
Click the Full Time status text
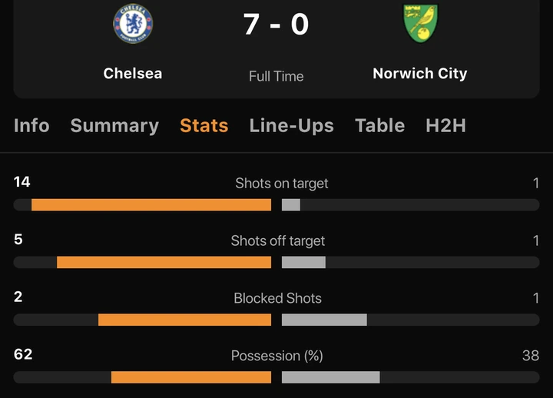tap(276, 76)
